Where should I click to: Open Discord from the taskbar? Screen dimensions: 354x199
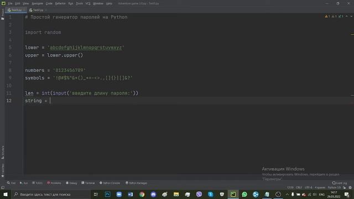click(x=153, y=194)
